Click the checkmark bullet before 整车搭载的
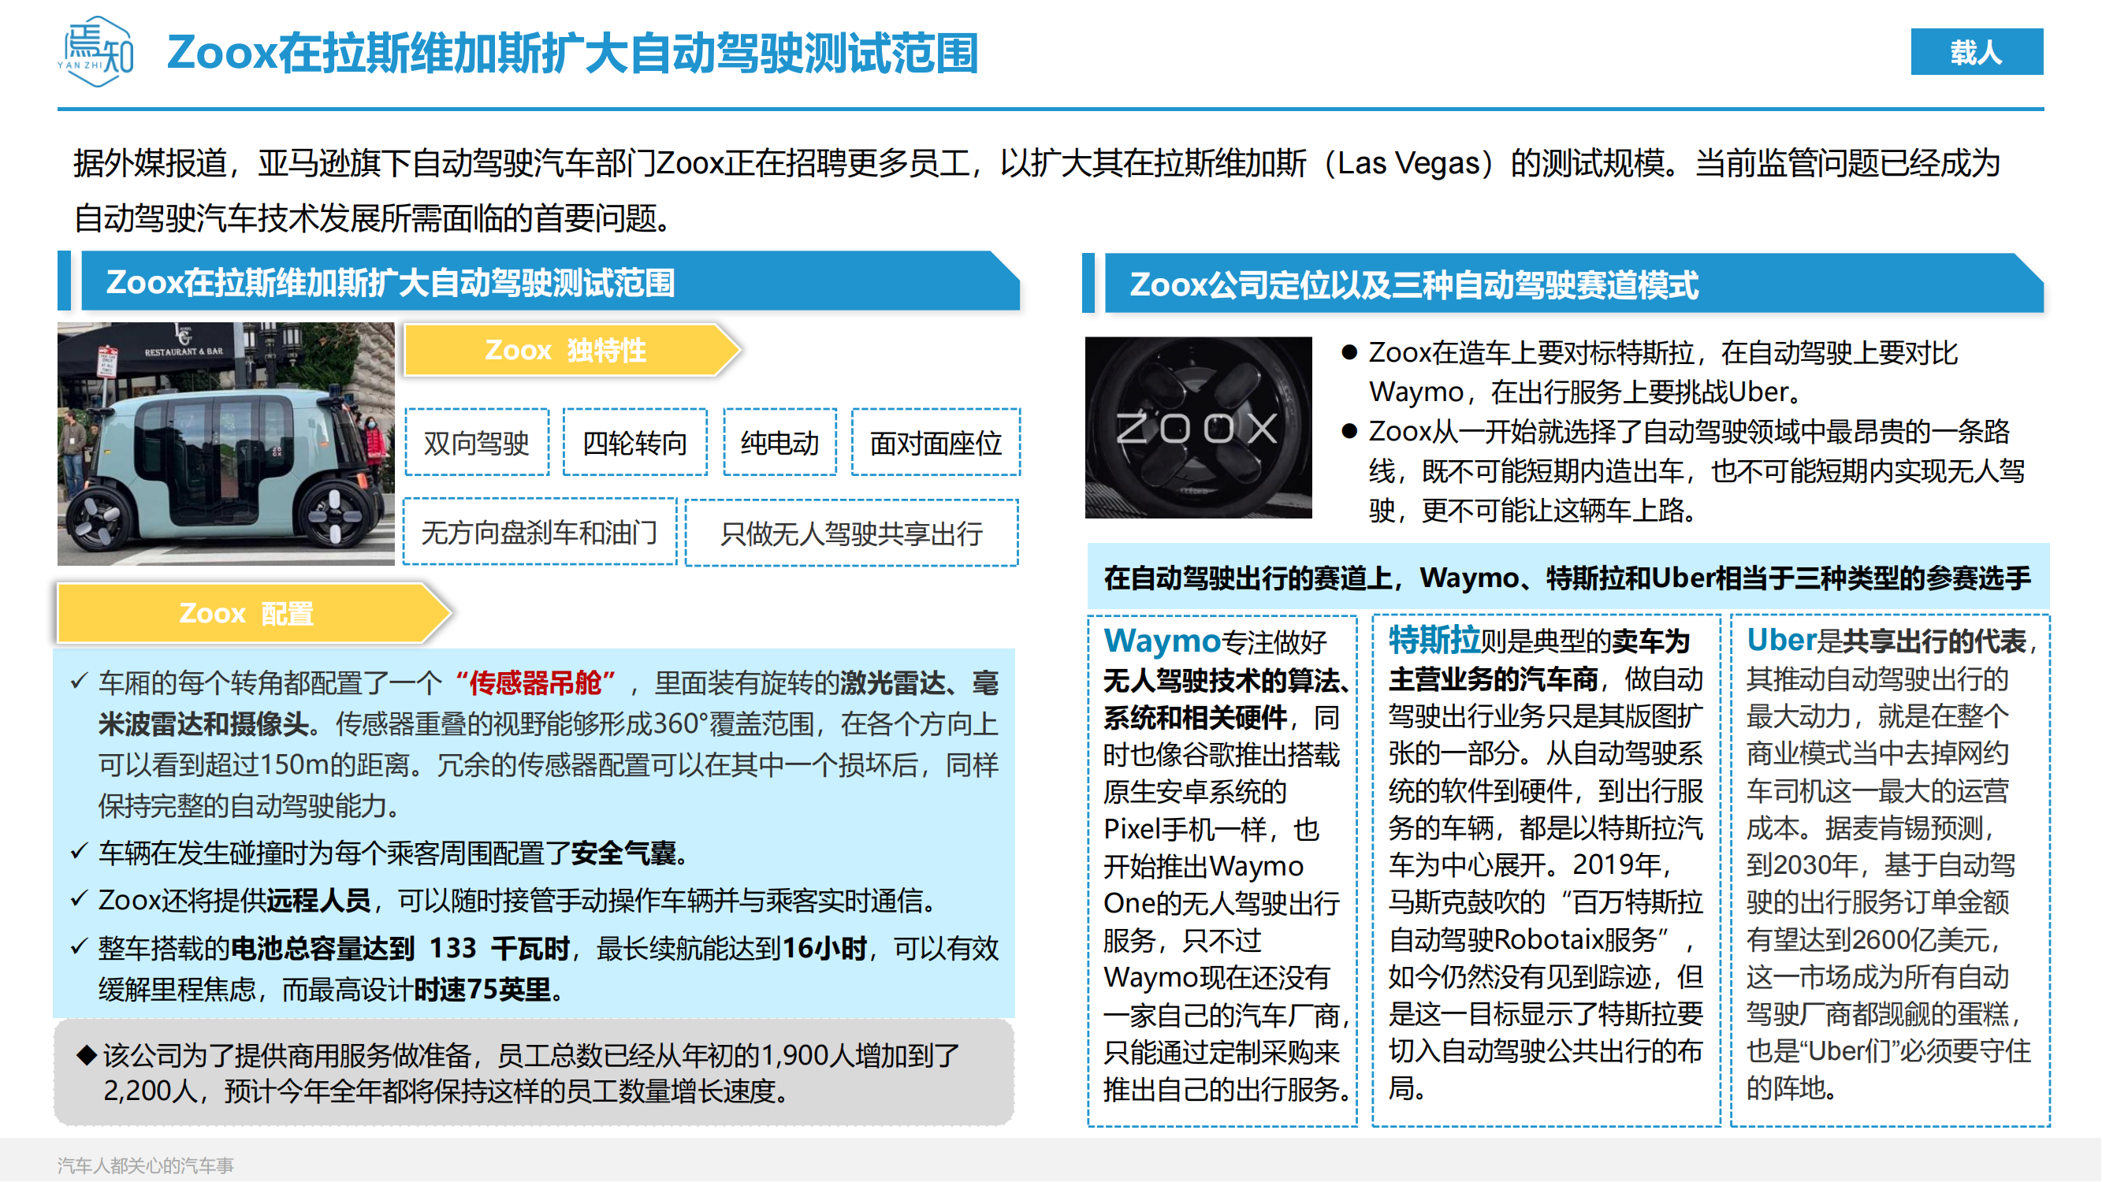This screenshot has height=1182, width=2102. [x=79, y=947]
